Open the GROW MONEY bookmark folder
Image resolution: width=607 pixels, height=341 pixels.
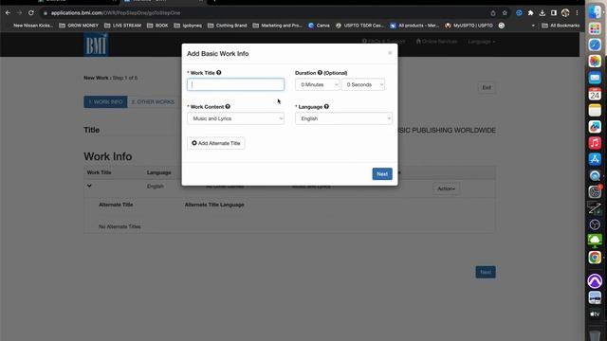[x=79, y=26]
